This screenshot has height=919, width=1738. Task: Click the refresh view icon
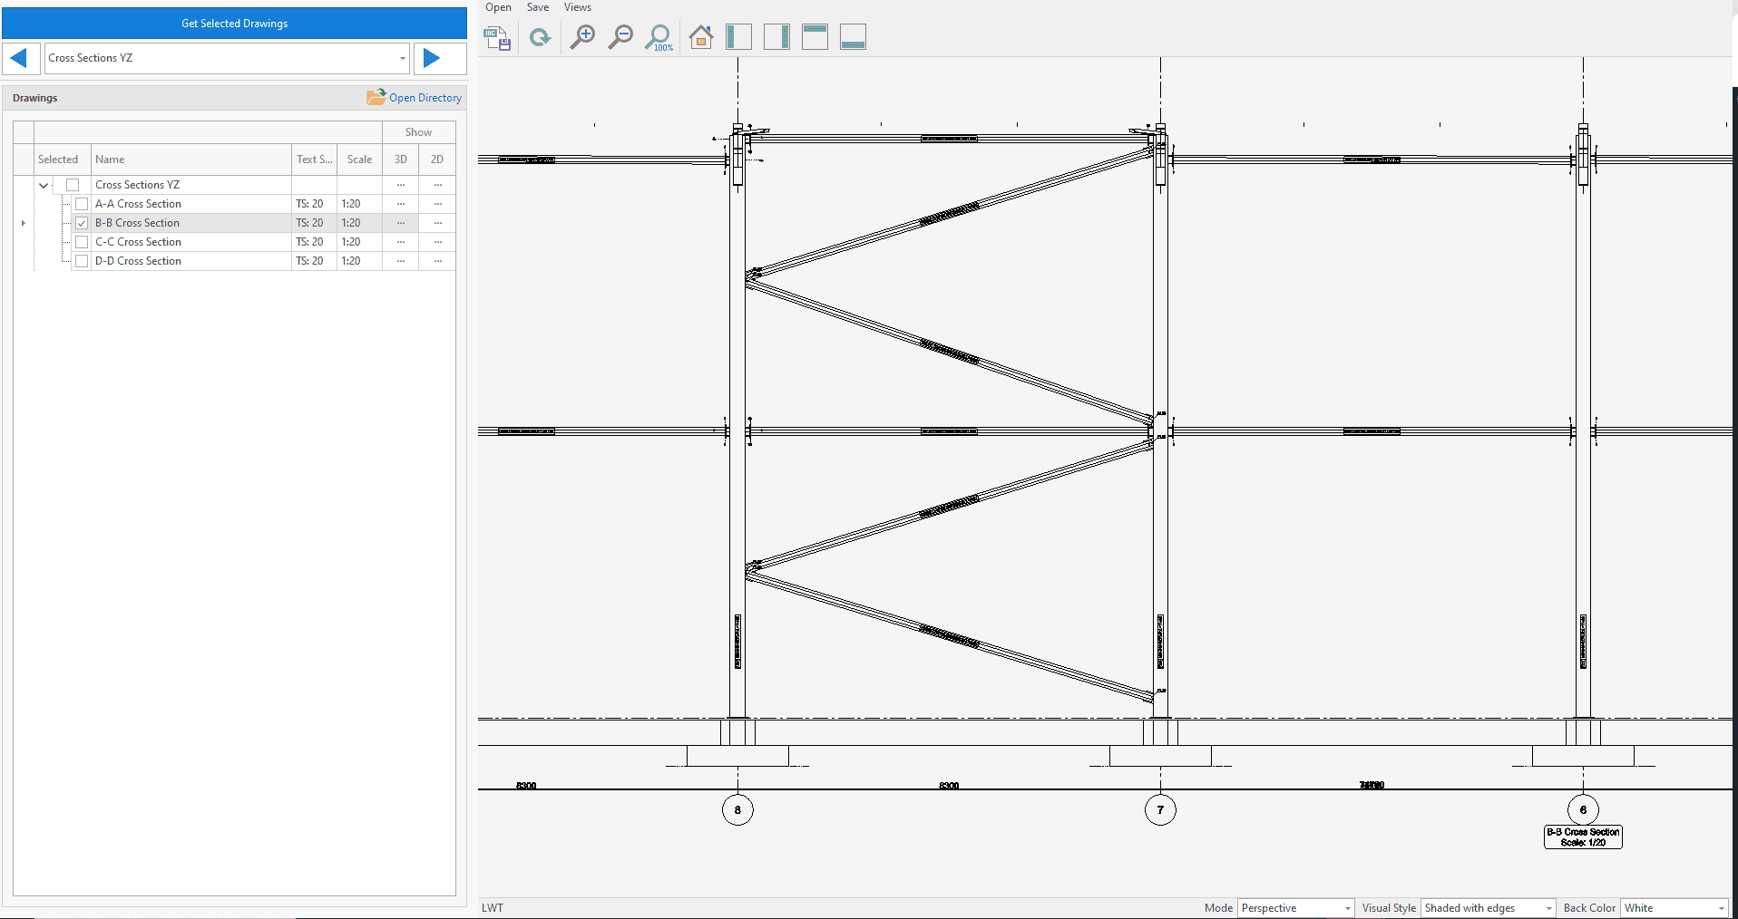pos(540,37)
